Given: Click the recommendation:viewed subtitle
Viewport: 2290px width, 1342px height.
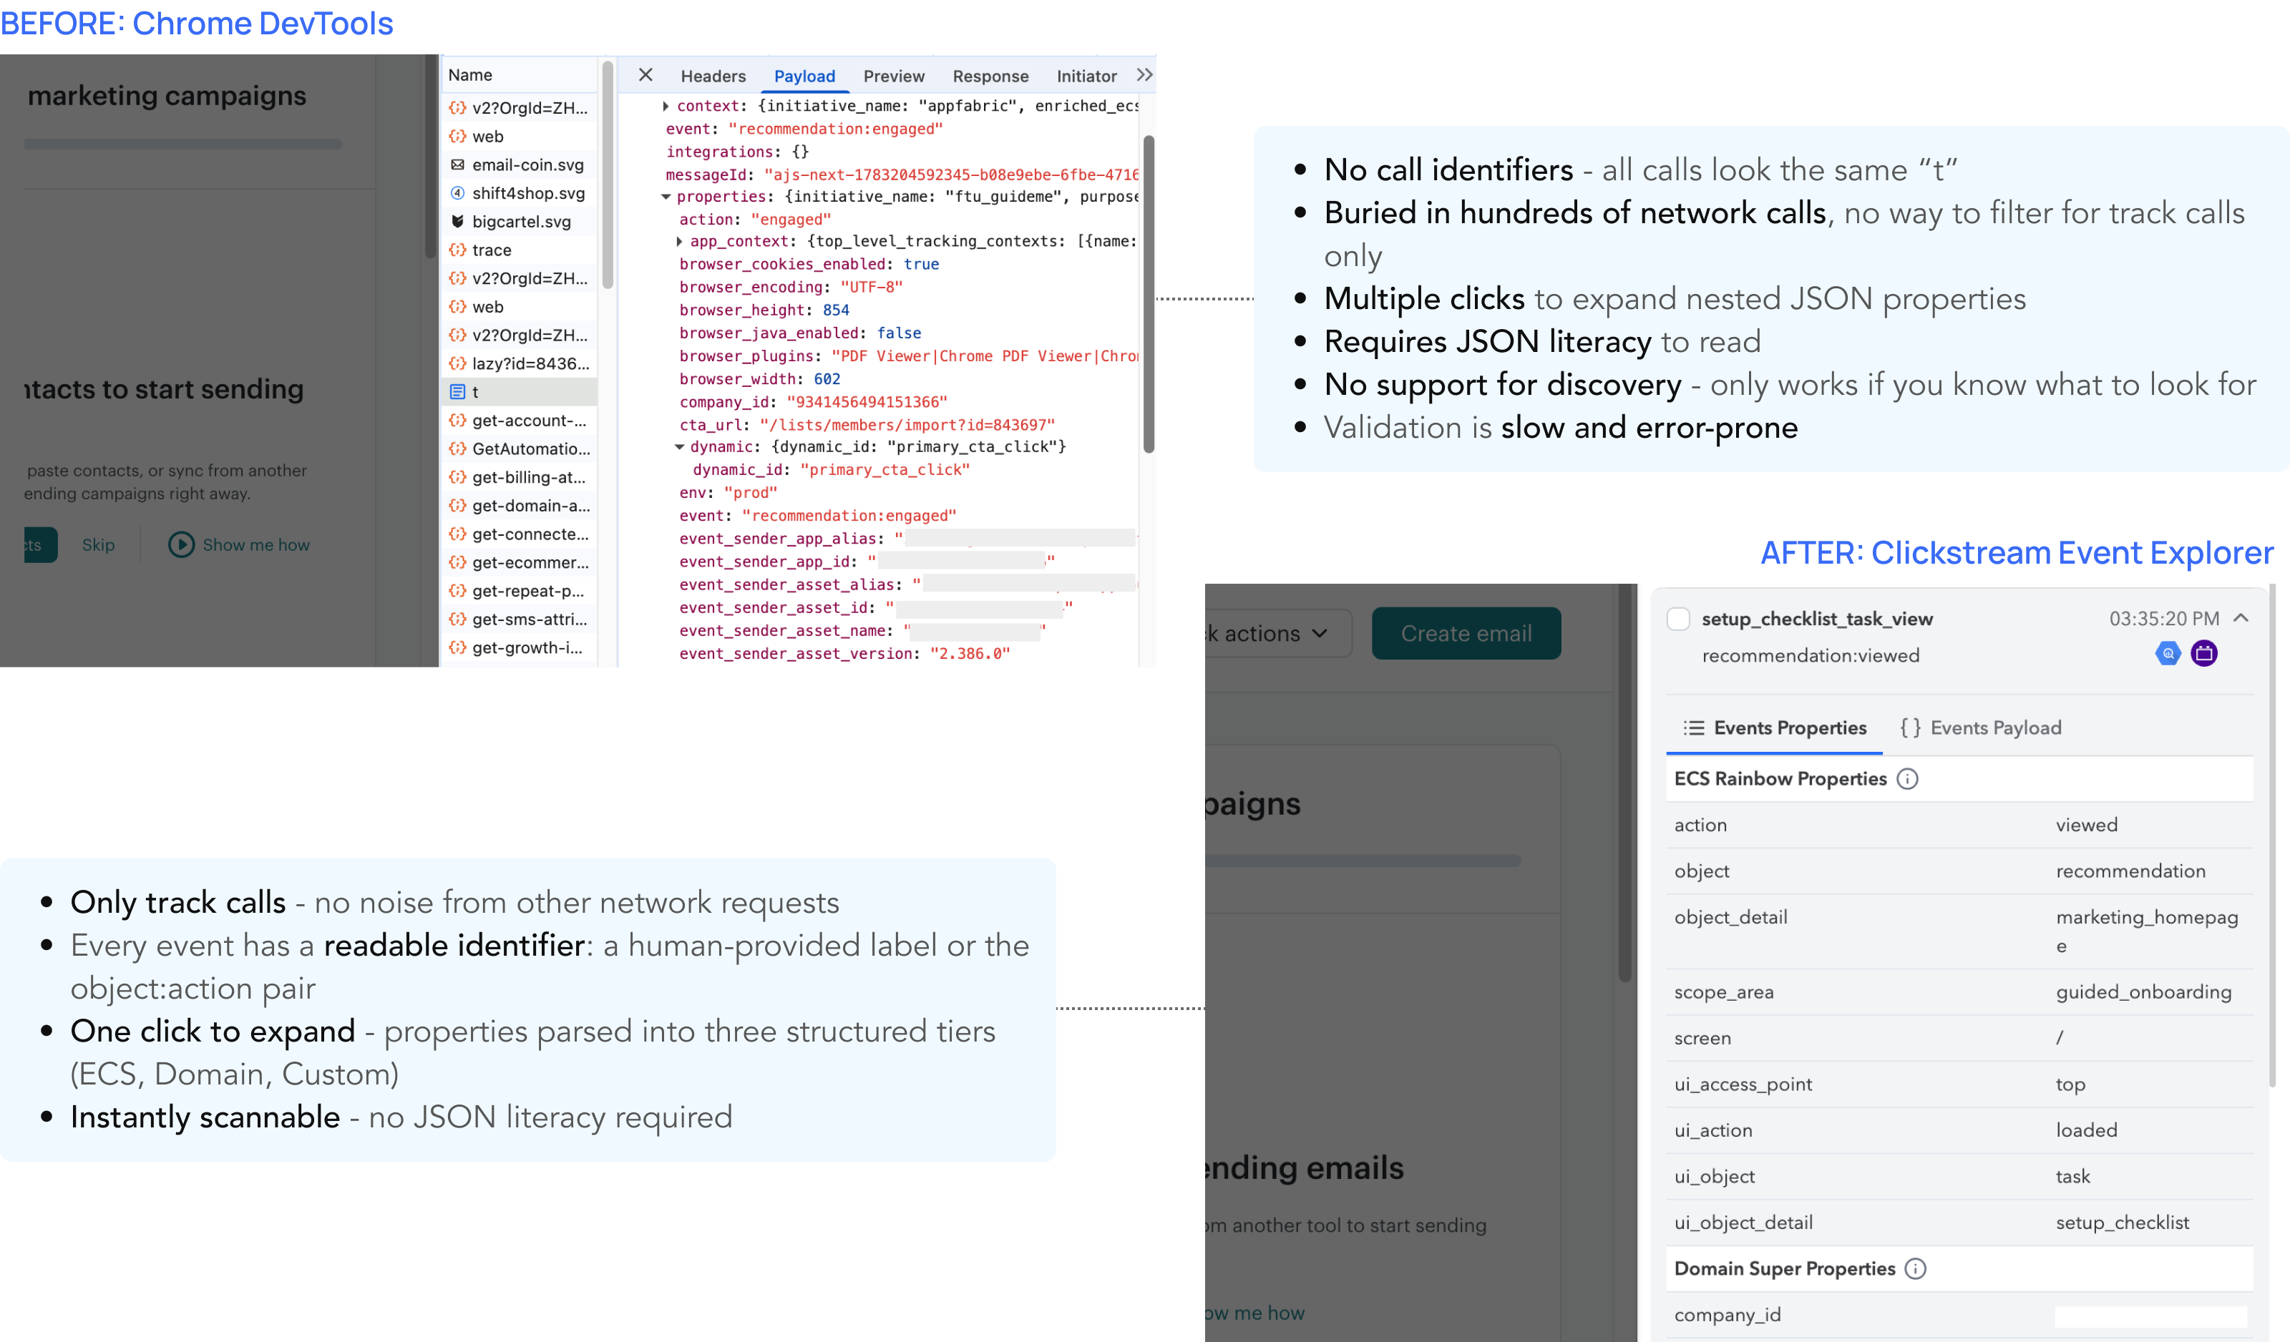Looking at the screenshot, I should pos(1811,656).
